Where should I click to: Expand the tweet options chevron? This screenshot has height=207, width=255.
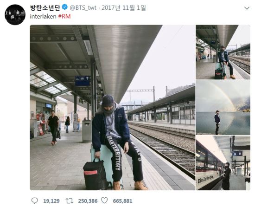tap(247, 8)
